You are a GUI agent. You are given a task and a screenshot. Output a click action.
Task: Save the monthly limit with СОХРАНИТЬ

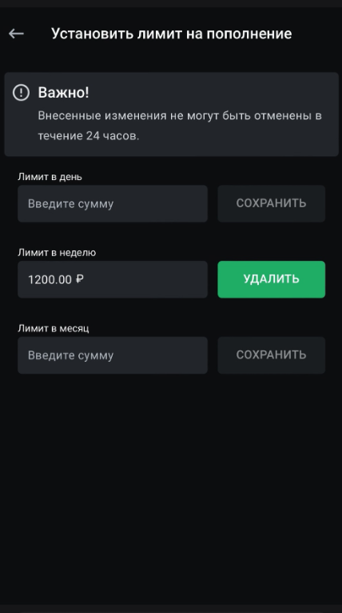[272, 355]
